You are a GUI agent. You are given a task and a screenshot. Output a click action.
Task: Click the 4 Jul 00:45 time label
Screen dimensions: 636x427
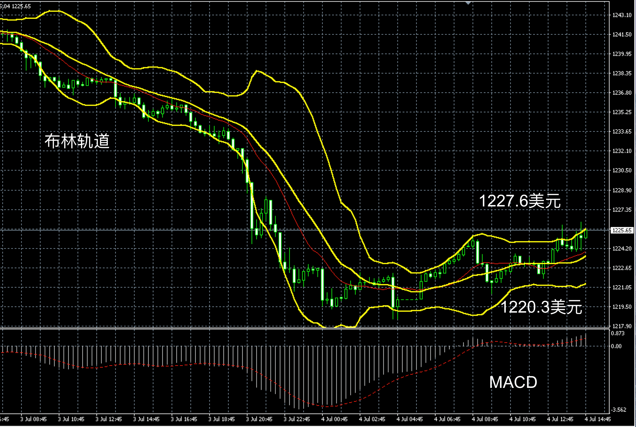(x=334, y=419)
